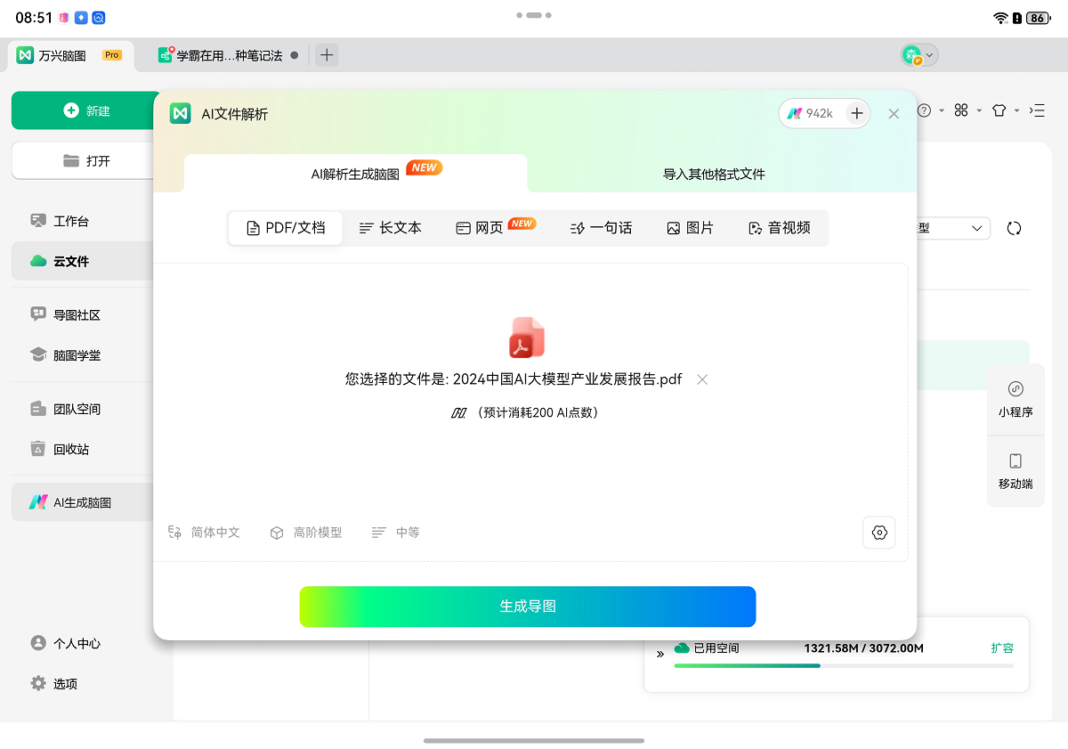This screenshot has width=1068, height=749.
Task: Click the 高阶模型 model toggle
Action: (306, 532)
